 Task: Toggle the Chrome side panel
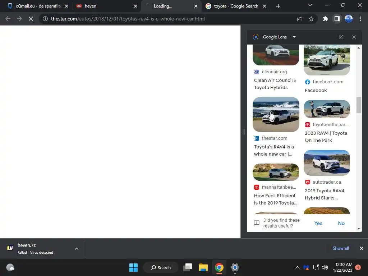(337, 19)
